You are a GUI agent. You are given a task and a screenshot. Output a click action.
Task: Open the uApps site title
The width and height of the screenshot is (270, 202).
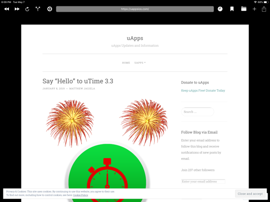[x=135, y=38]
